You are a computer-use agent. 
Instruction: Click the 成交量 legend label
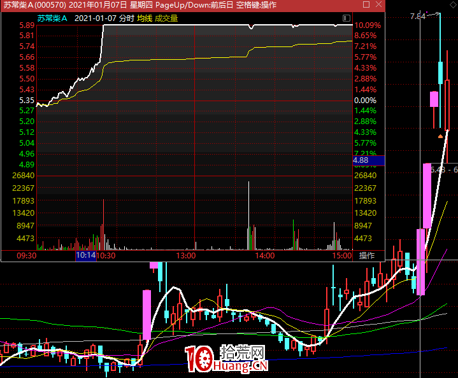point(166,18)
